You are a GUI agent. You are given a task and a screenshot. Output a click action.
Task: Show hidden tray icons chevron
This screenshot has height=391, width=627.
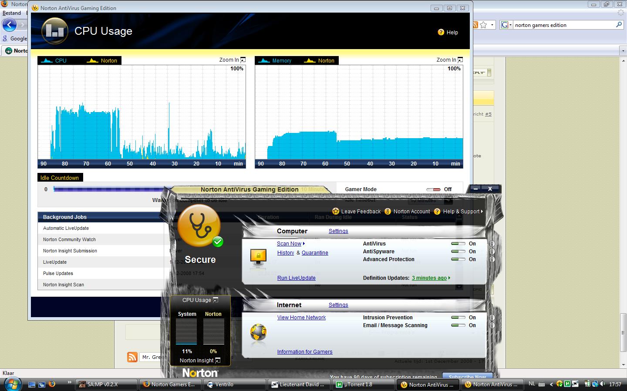click(551, 384)
